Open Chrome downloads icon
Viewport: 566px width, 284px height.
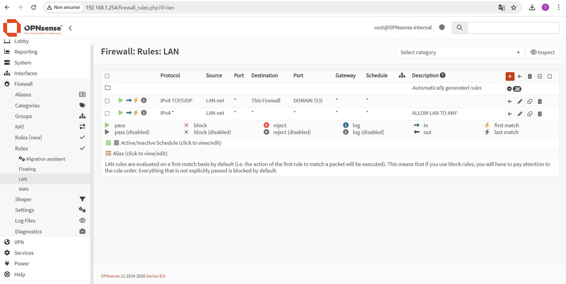point(532,7)
